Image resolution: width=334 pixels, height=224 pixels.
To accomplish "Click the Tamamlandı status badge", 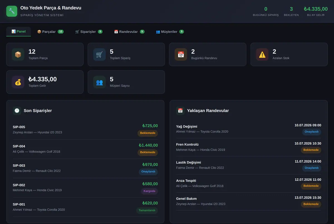I will pyautogui.click(x=147, y=210).
